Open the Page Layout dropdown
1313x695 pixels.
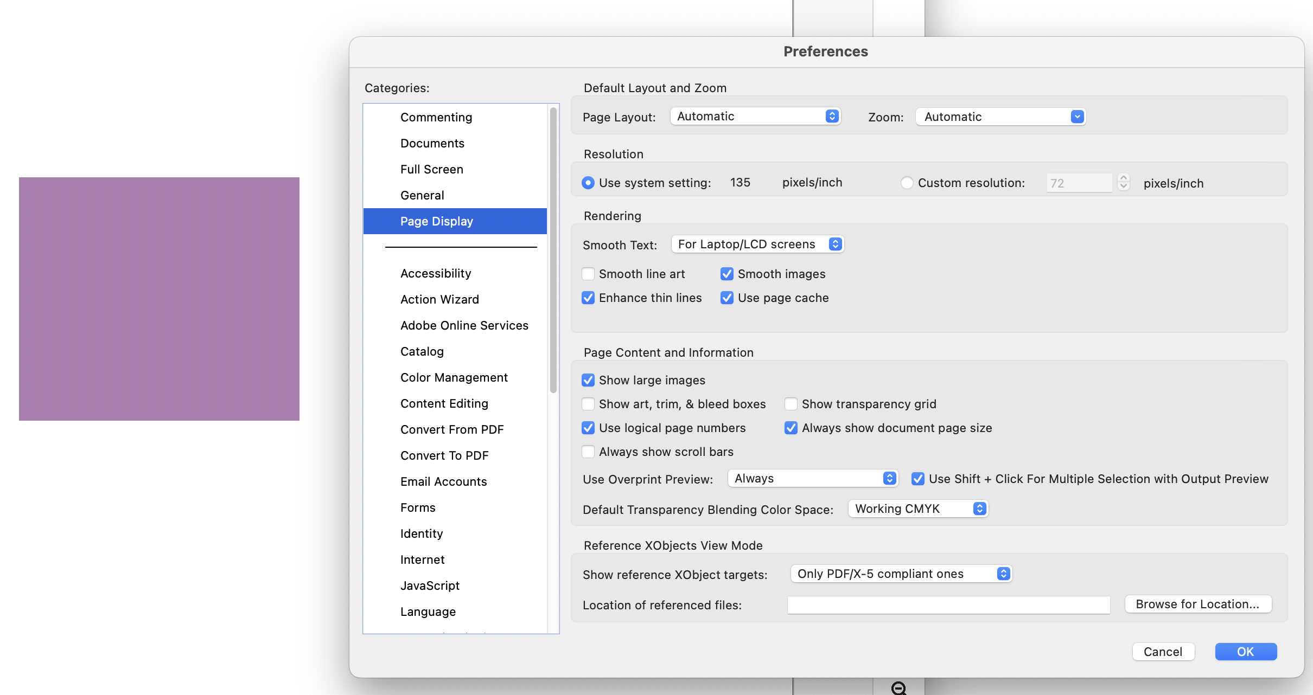755,116
